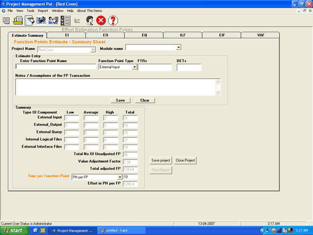Screen dimensions: 313x235
Task: Open the Windows Start menu
Action: 14,231
